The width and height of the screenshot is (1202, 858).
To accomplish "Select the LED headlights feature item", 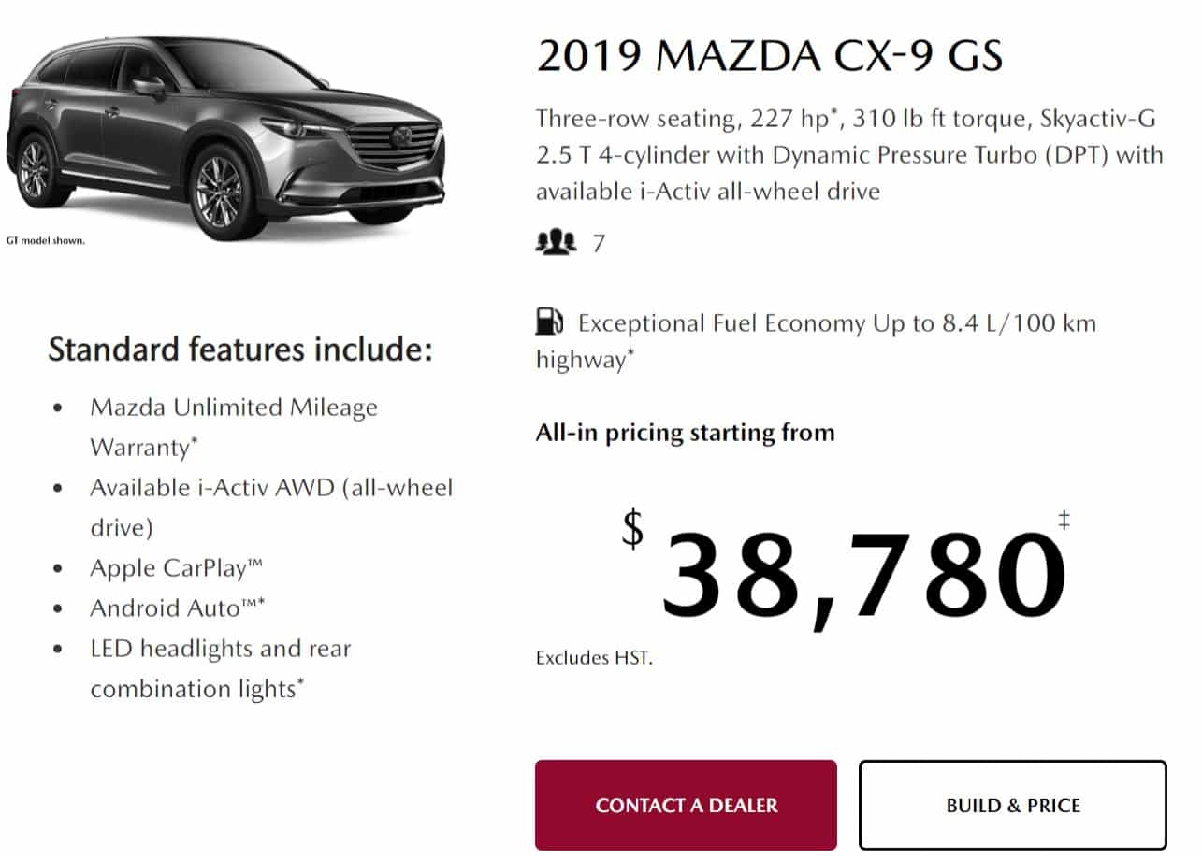I will [x=221, y=668].
